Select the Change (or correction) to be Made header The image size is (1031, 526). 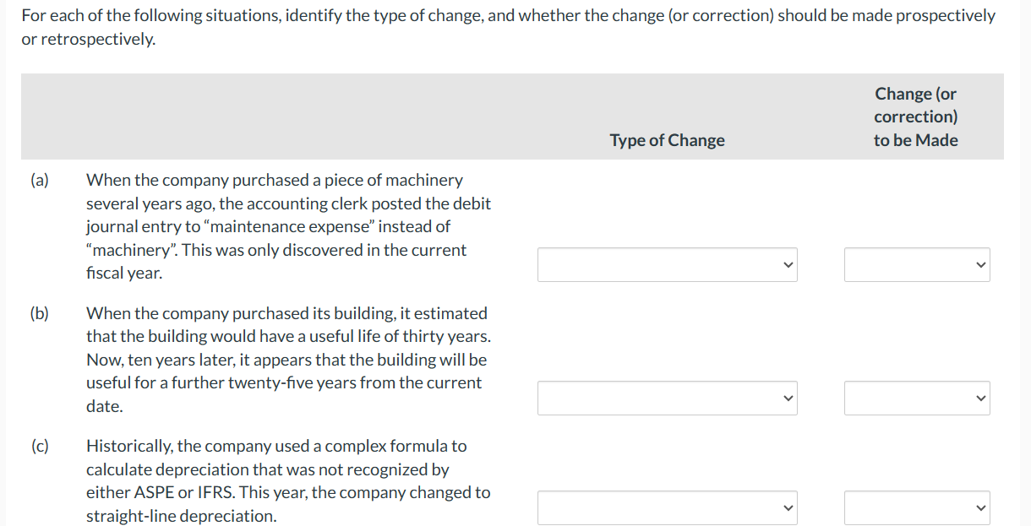tap(915, 117)
